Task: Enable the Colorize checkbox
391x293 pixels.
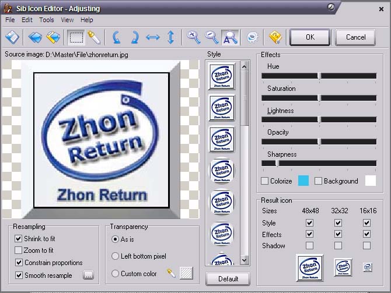Action: click(x=264, y=181)
